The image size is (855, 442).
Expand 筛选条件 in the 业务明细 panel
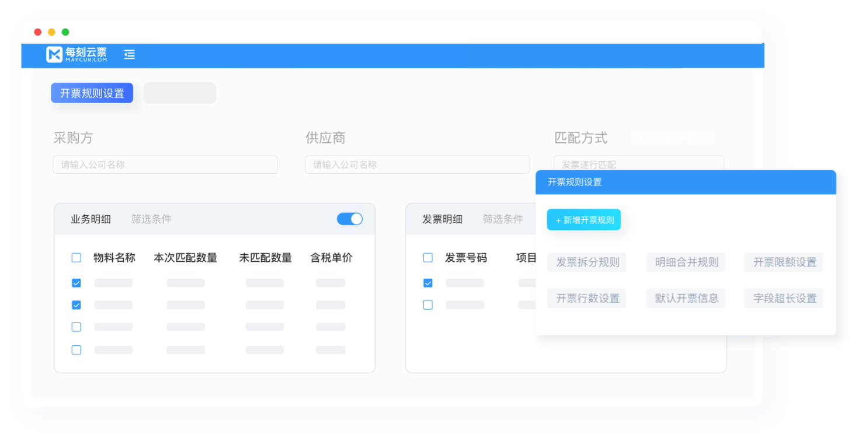tap(151, 219)
